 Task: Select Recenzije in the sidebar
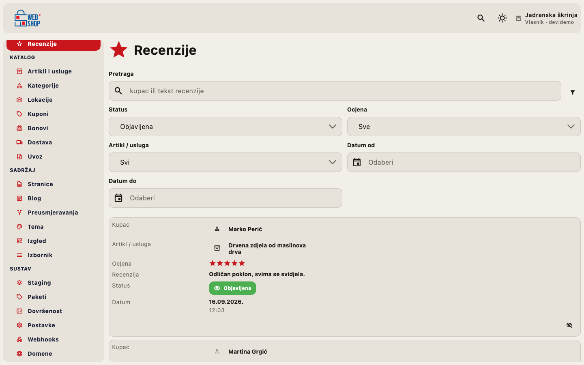[54, 44]
